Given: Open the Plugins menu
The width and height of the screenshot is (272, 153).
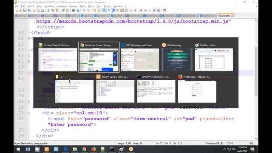Looking at the screenshot, I should [108, 6].
